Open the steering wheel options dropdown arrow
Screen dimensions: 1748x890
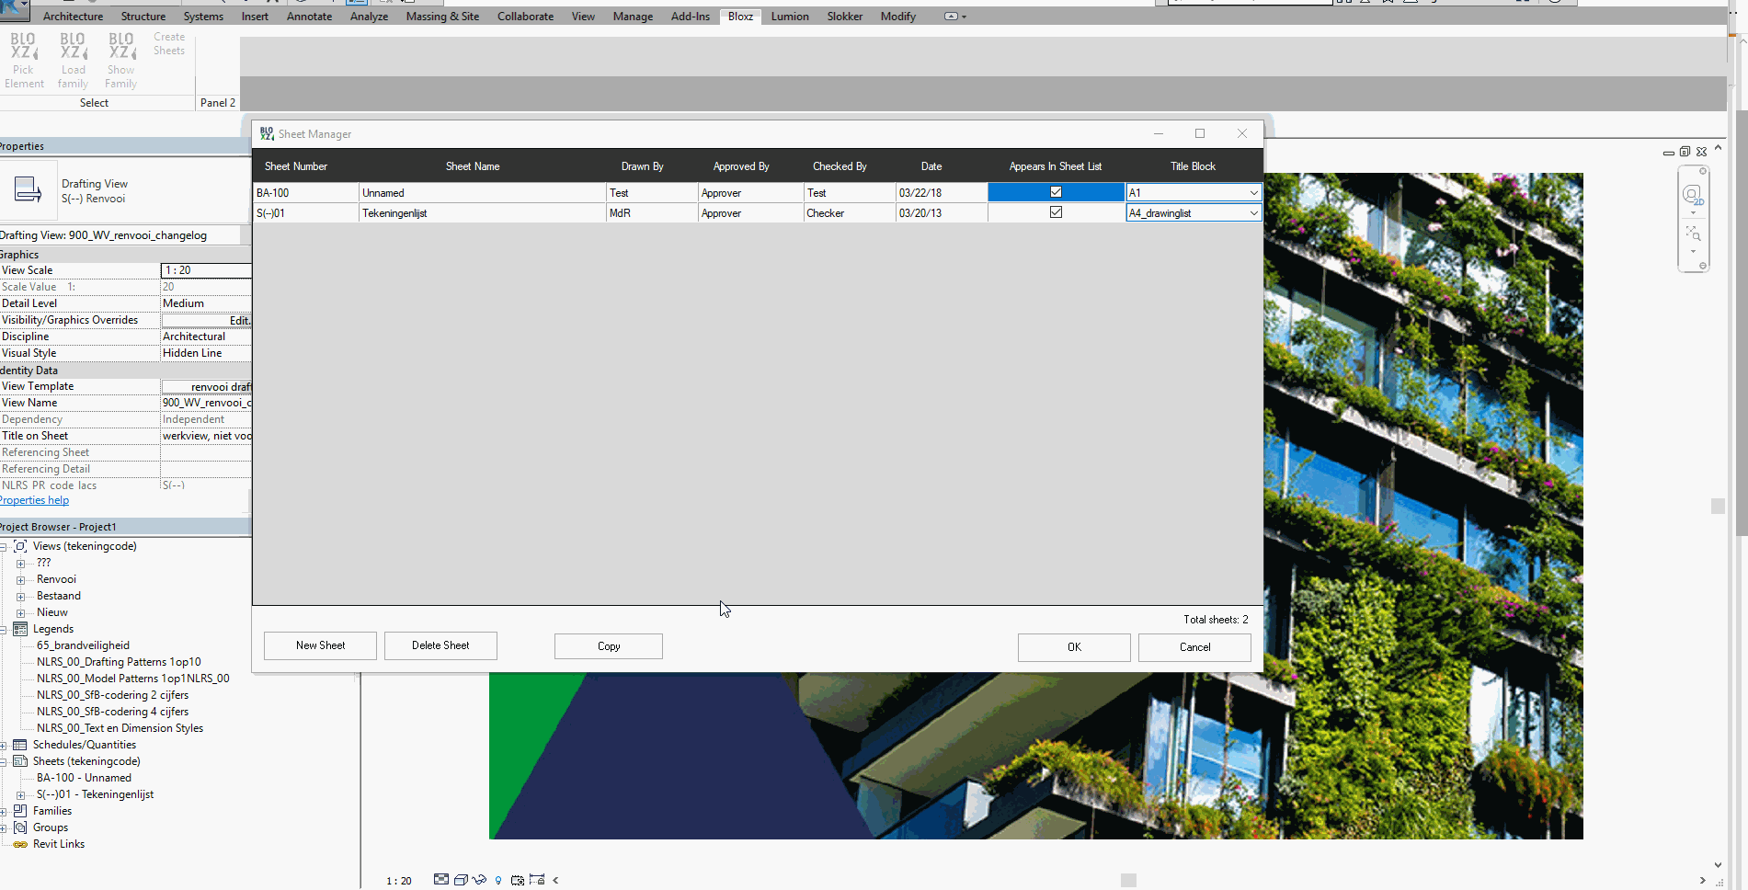click(1693, 213)
